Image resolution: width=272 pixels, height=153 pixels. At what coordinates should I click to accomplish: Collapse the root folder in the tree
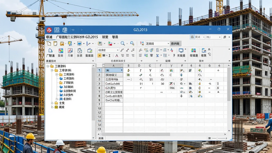pyautogui.click(x=48, y=66)
